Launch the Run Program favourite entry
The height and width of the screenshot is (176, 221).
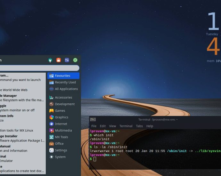[x=22, y=77]
